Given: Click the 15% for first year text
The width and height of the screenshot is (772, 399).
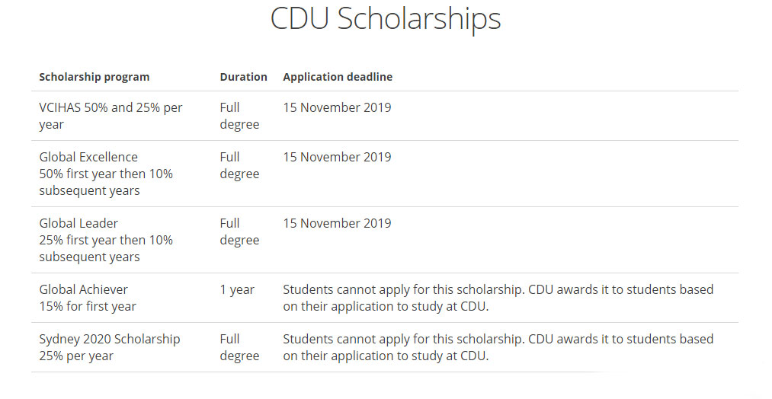Looking at the screenshot, I should [88, 307].
